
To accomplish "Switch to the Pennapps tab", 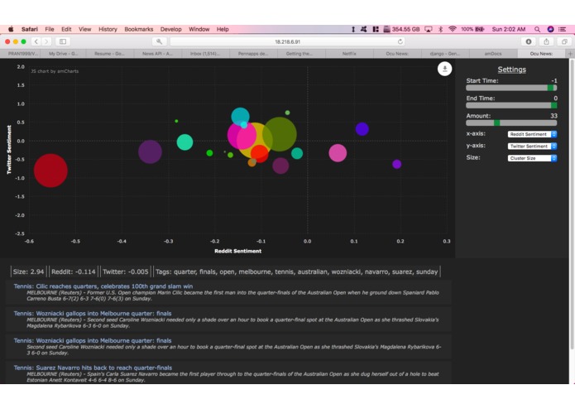I will 253,54.
